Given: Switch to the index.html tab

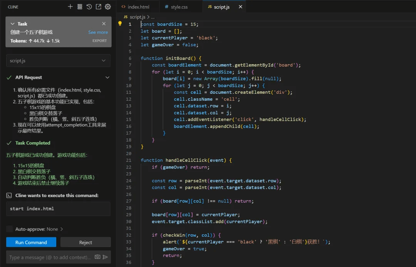Looking at the screenshot, I should point(138,7).
